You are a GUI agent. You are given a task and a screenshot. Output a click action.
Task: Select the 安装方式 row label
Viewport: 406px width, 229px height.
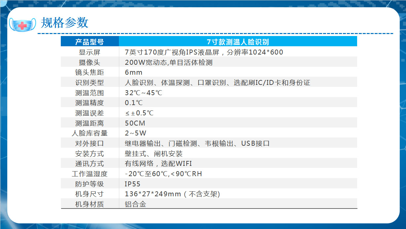[x=90, y=154]
